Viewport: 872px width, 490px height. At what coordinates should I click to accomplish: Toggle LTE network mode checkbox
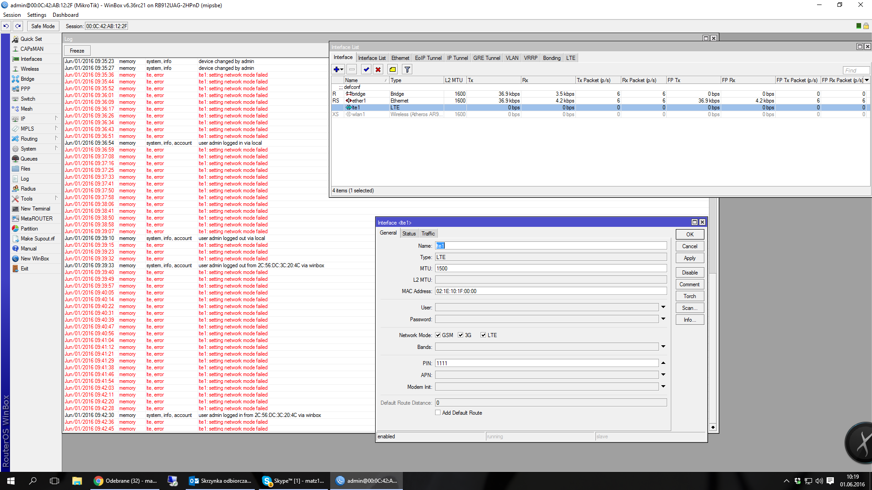483,335
